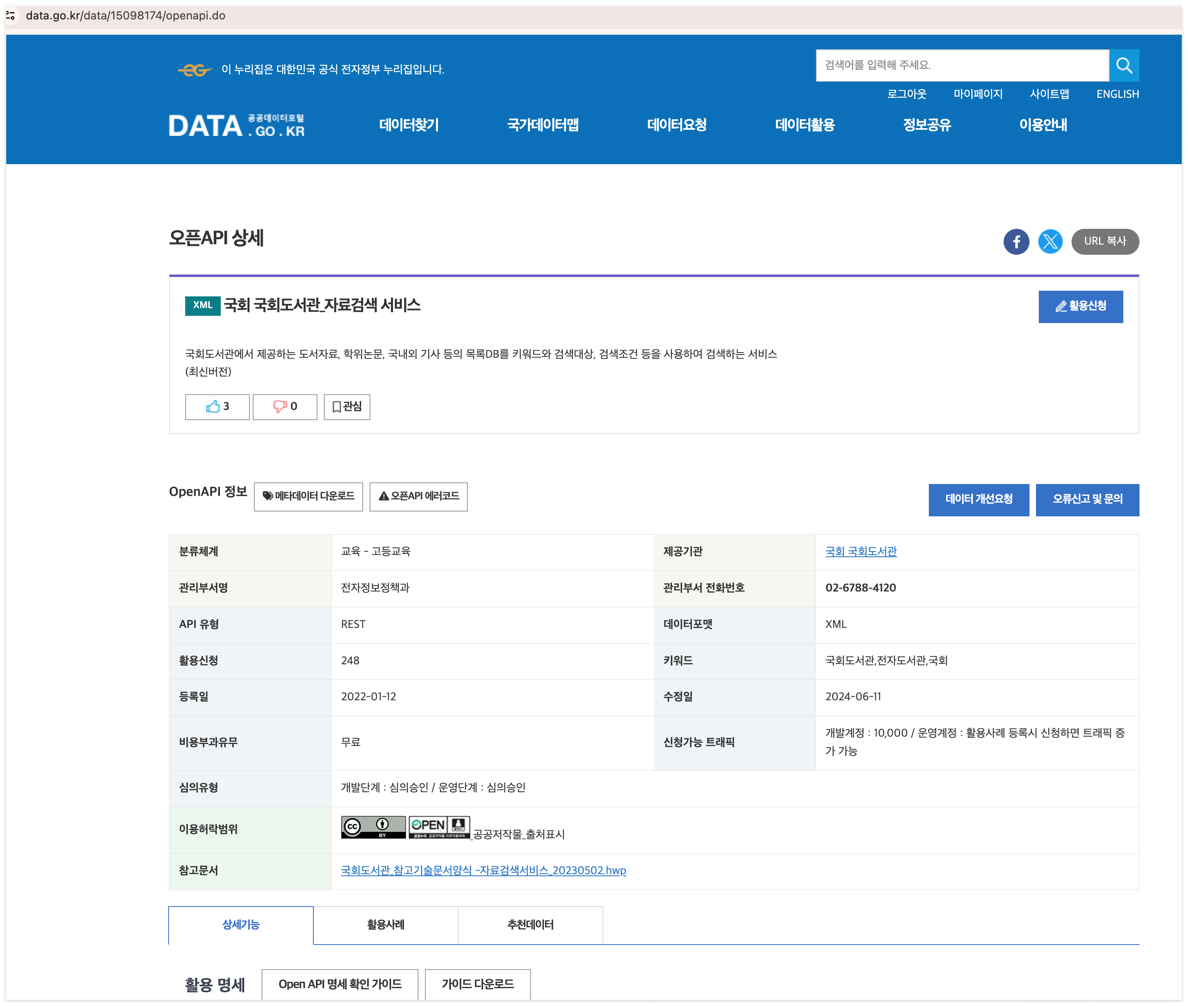Open the 오픈API 에러코드 button
Screen dimensions: 1188x1006
(x=418, y=497)
